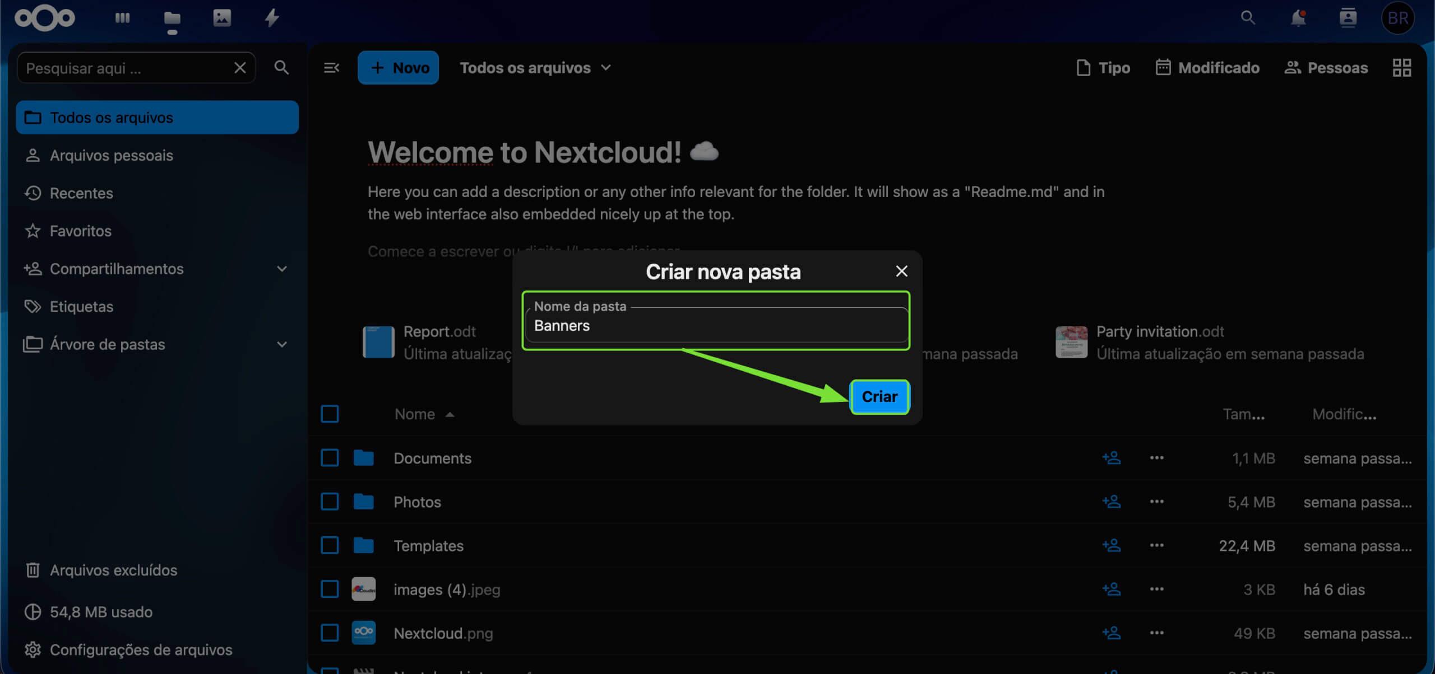1435x674 pixels.
Task: Open the images (4).jpeg thumbnail
Action: pos(363,589)
